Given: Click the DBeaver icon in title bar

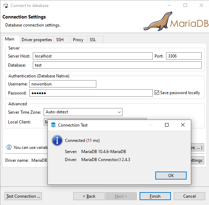Looking at the screenshot, I should pos(6,6).
